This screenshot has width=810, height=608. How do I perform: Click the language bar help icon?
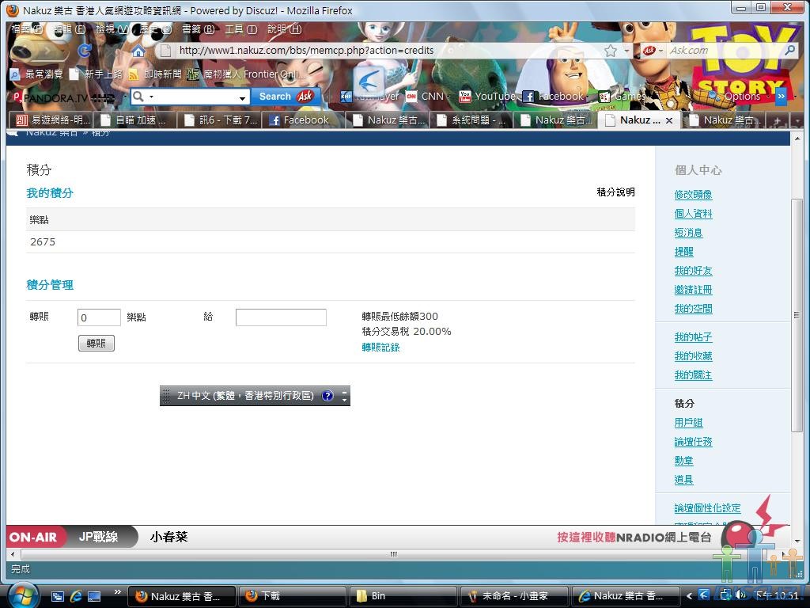[x=327, y=396]
